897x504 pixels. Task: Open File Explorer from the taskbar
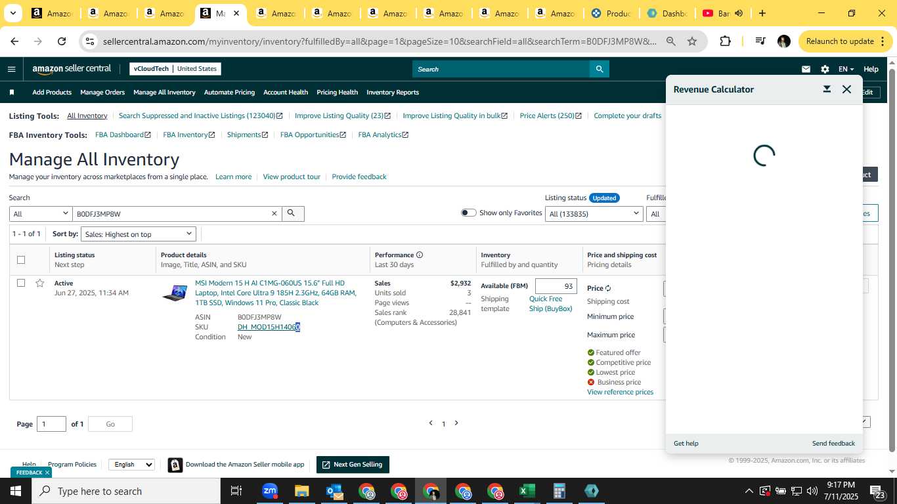[302, 491]
